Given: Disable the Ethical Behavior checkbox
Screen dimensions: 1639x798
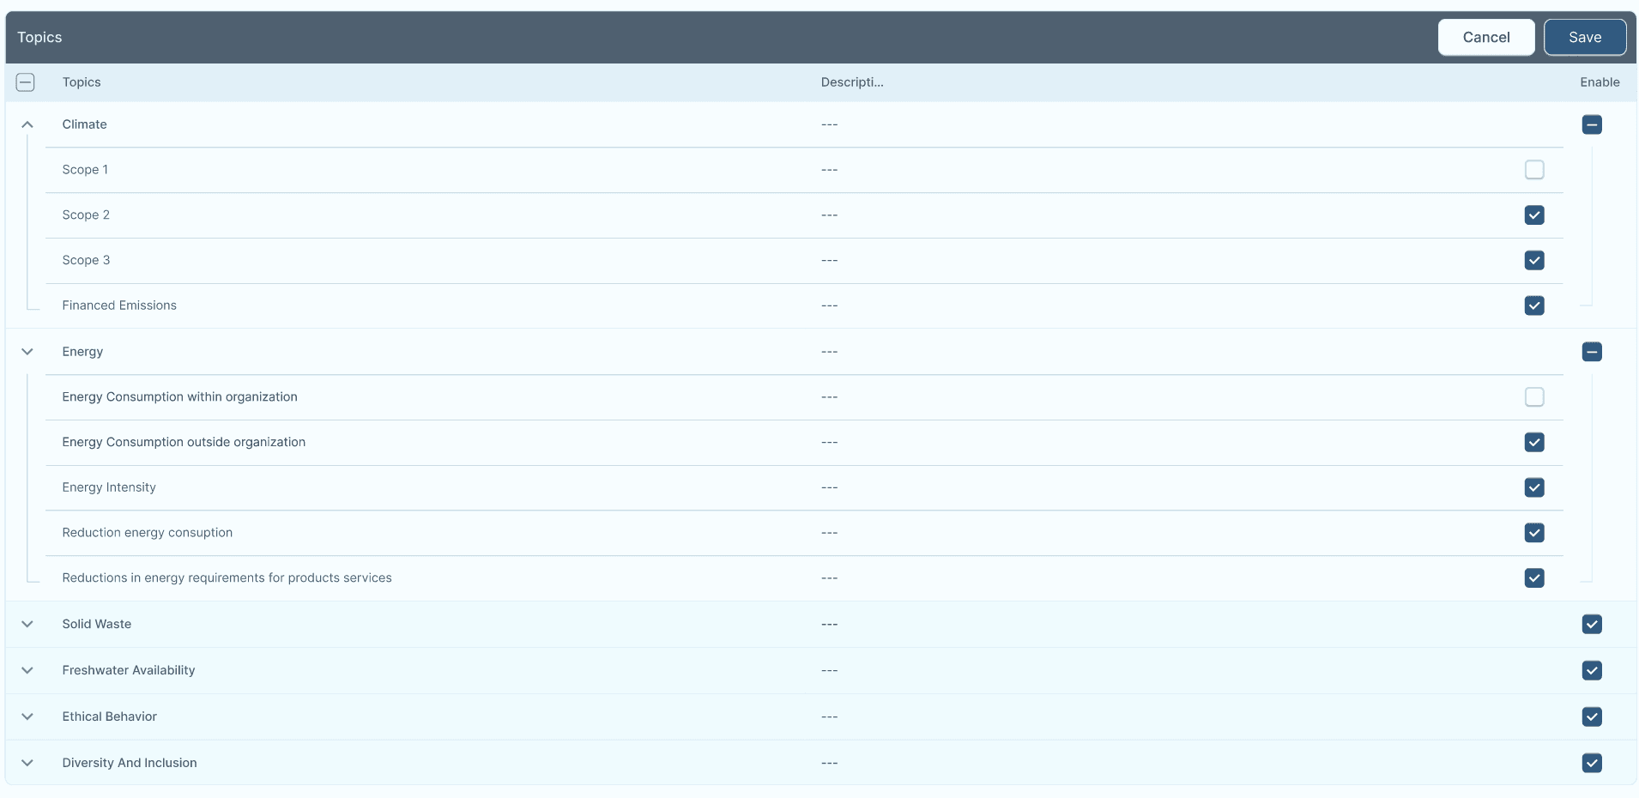Looking at the screenshot, I should click(1592, 717).
